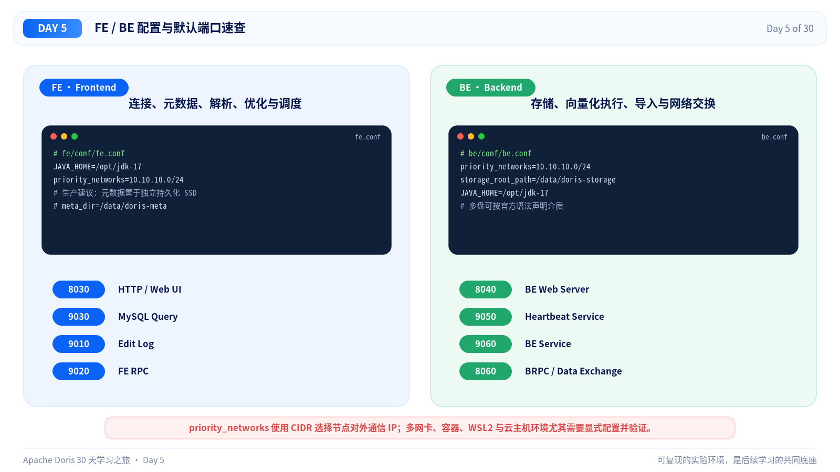Viewport: 840px width, 472px height.
Task: Click the fe.conf filename label
Action: coord(367,137)
